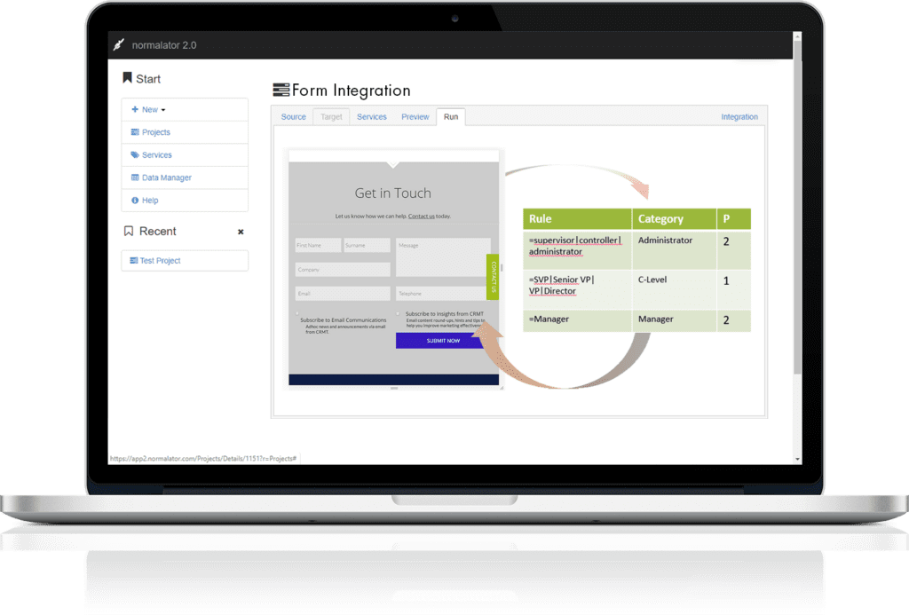Screen dimensions: 909x615
Task: Follow the Contact us link
Action: (x=421, y=216)
